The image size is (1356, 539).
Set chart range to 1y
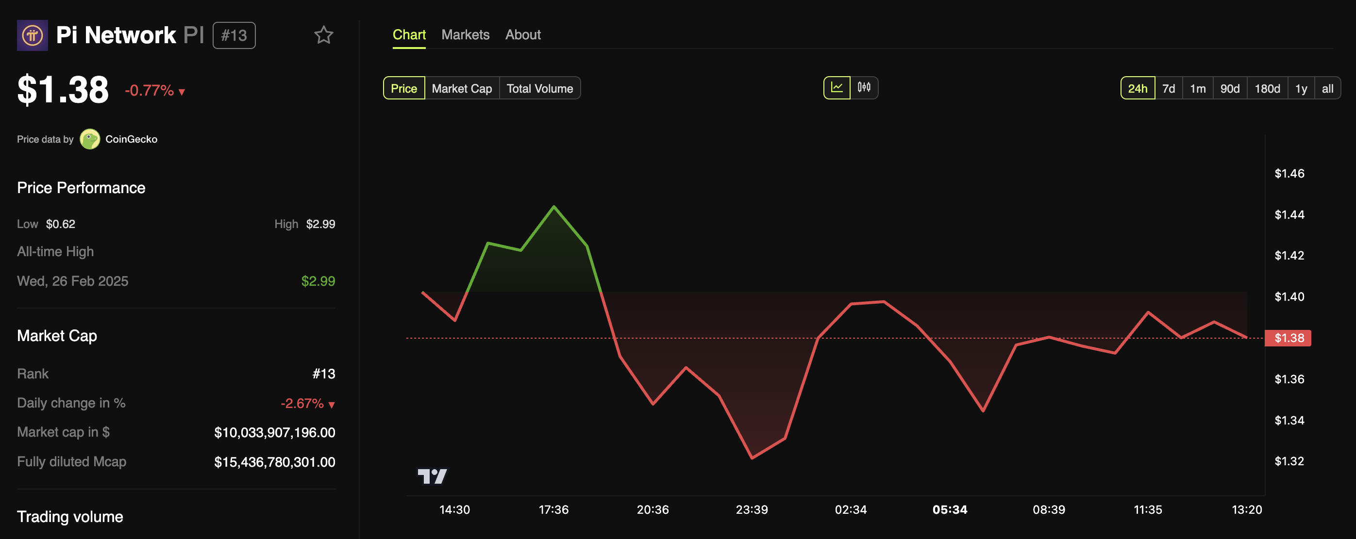[1301, 88]
